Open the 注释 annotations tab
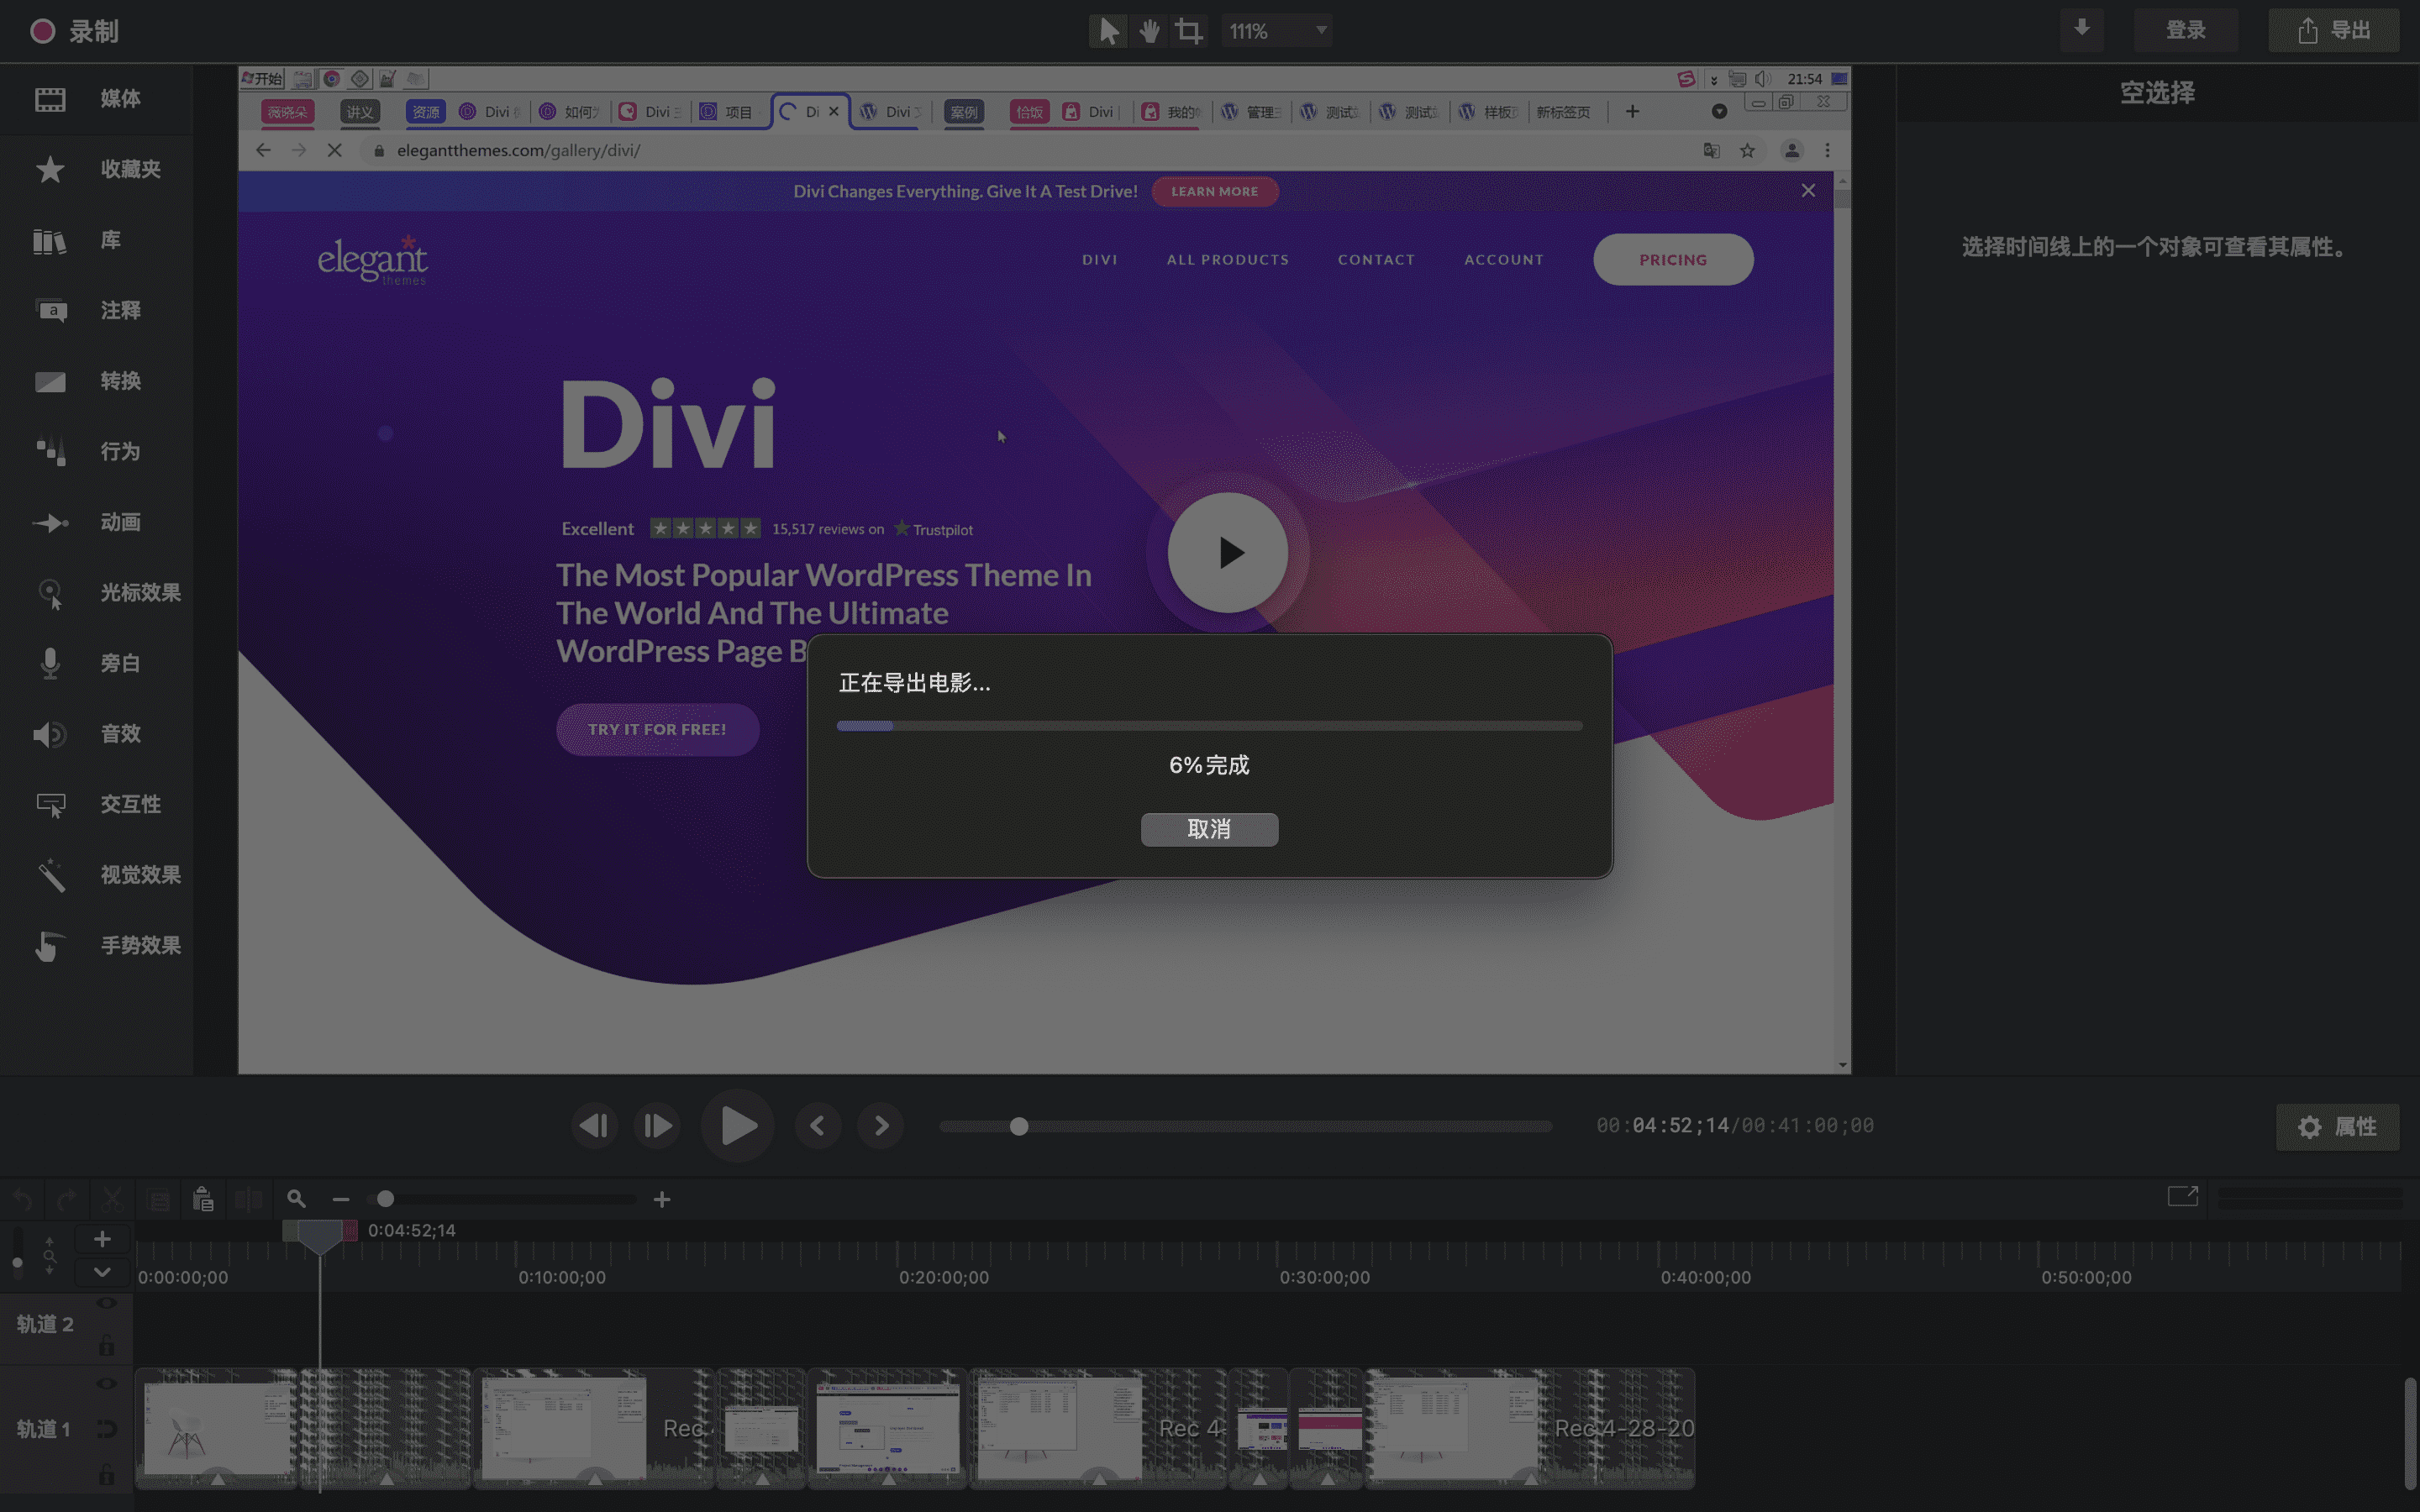 pyautogui.click(x=96, y=310)
